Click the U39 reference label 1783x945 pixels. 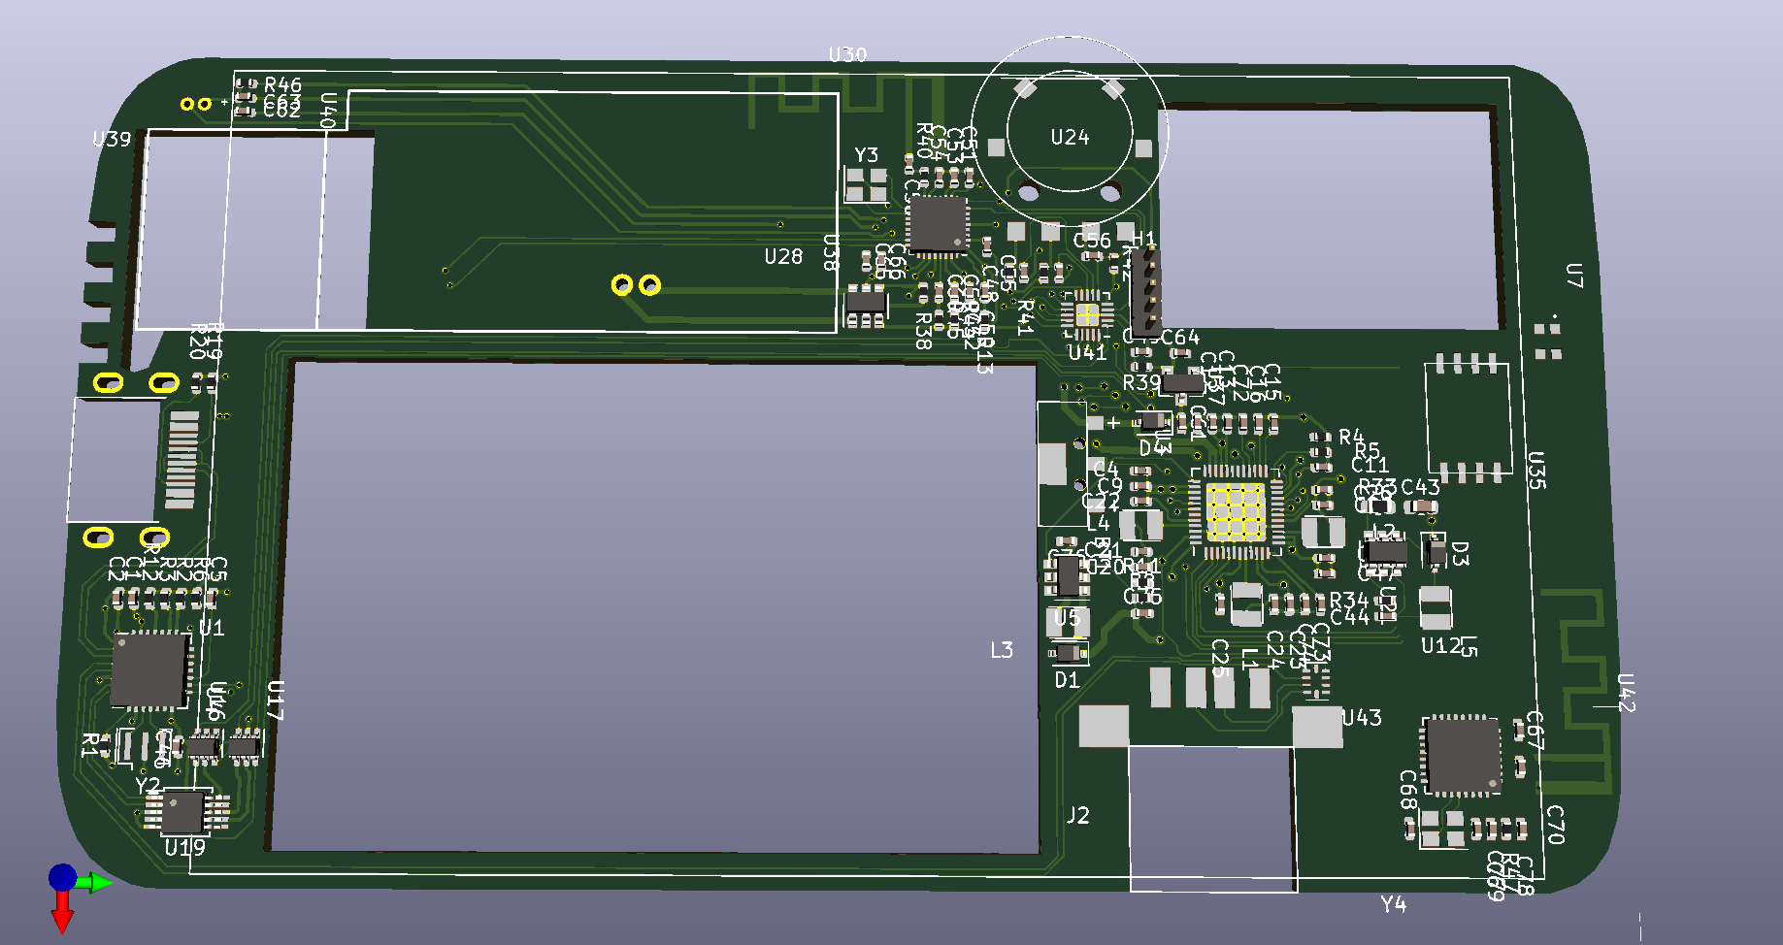click(x=112, y=139)
